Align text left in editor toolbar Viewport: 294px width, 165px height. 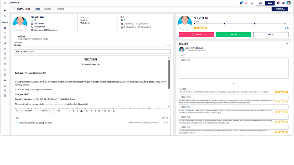(87, 111)
